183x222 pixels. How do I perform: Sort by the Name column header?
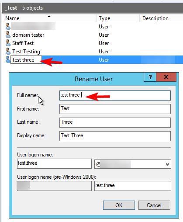[x=49, y=18]
